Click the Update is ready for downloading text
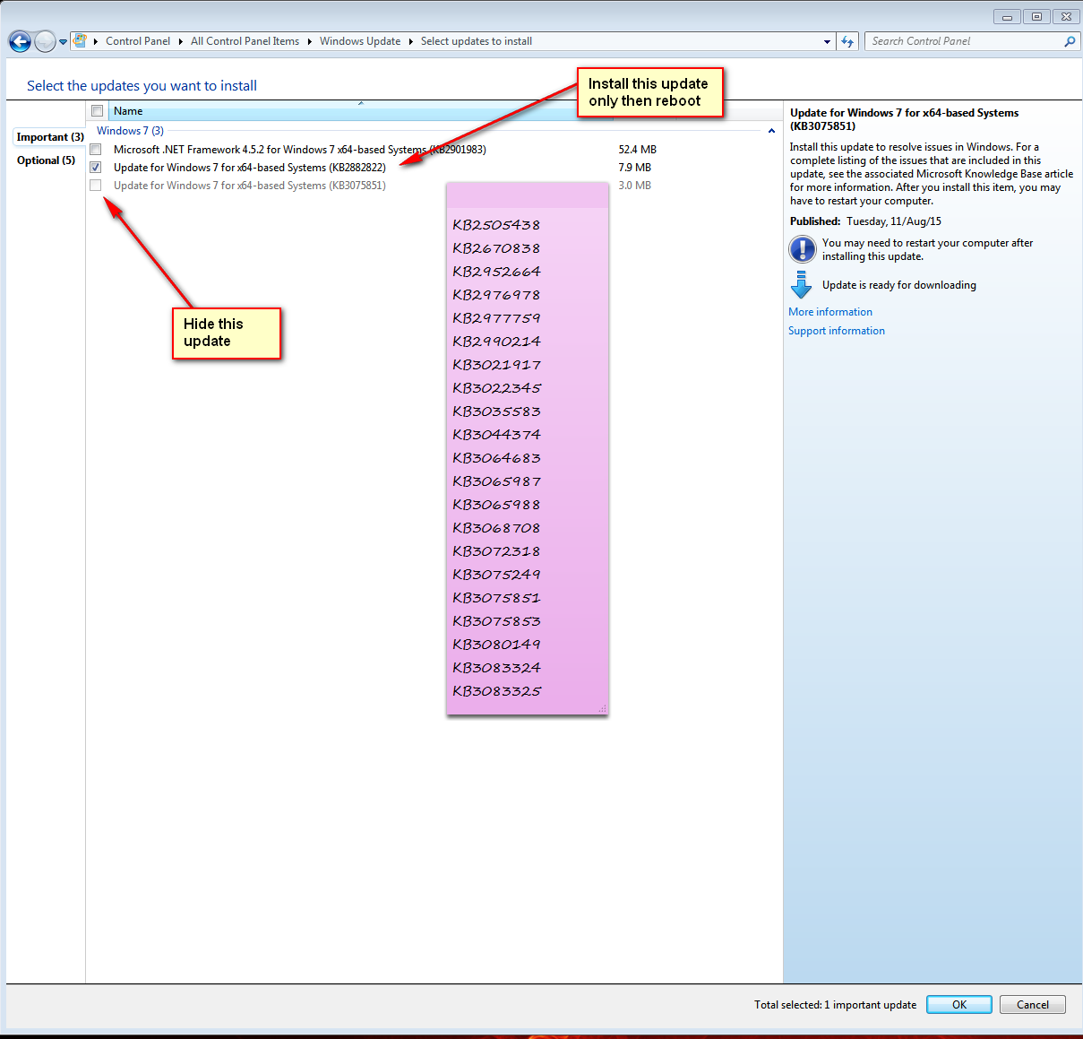The height and width of the screenshot is (1039, 1083). [899, 285]
